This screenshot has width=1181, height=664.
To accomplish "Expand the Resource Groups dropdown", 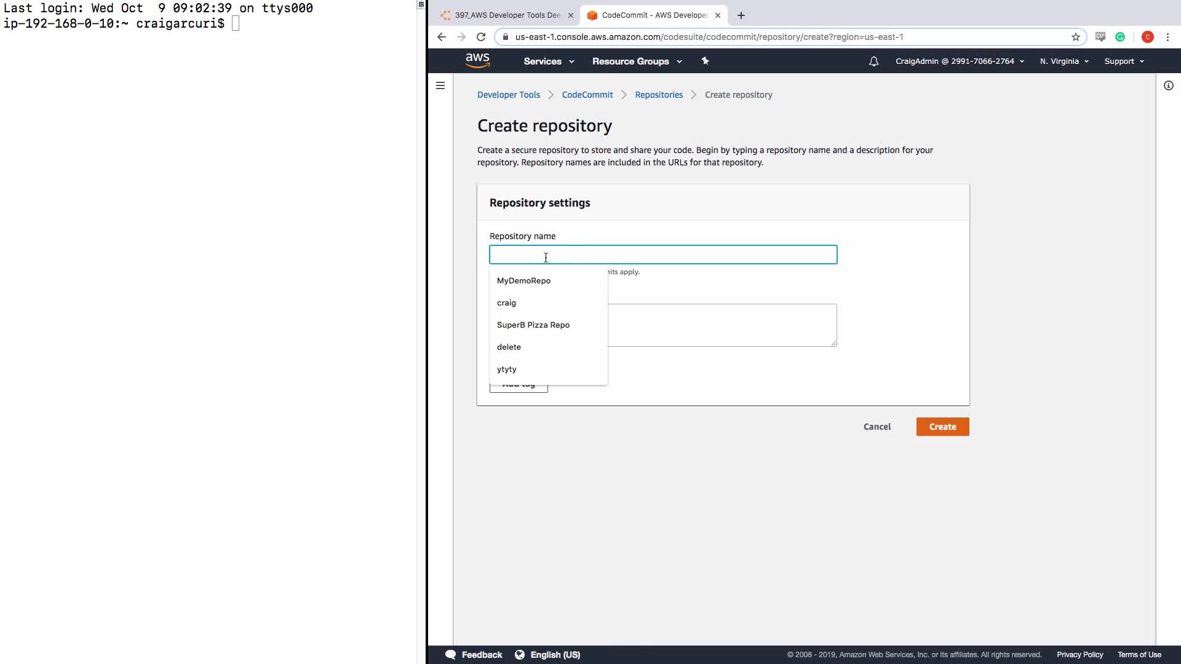I will (637, 61).
